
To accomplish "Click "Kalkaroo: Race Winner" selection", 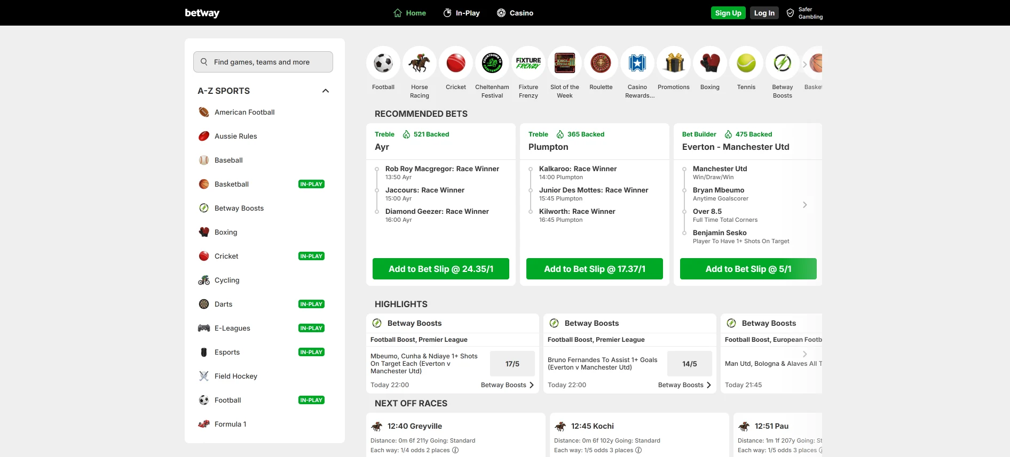I will coord(578,169).
